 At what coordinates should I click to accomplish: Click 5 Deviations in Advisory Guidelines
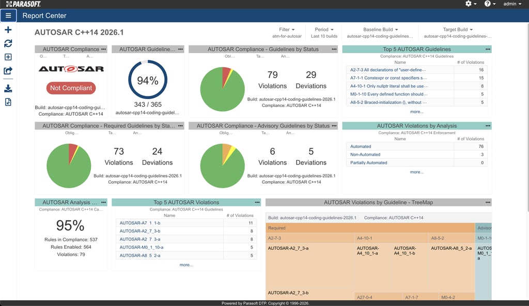pyautogui.click(x=311, y=156)
